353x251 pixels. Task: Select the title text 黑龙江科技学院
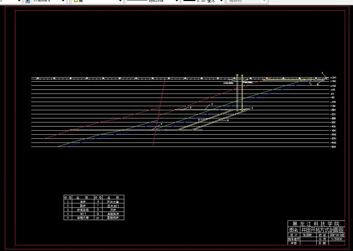316,224
